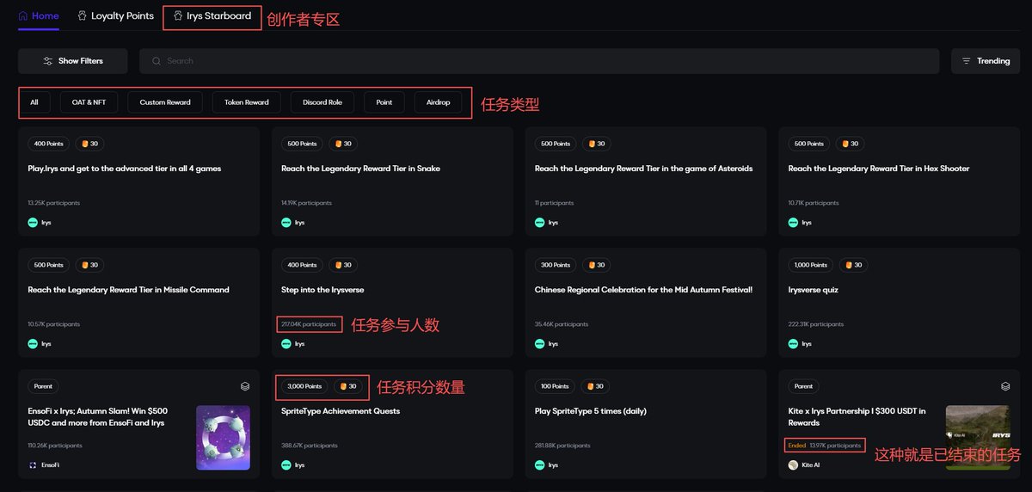Open the Home tab
This screenshot has height=492, width=1032.
click(x=39, y=15)
